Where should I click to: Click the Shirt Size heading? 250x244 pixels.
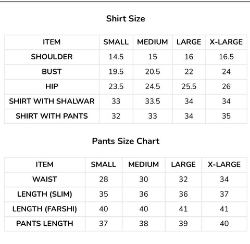pos(126,19)
